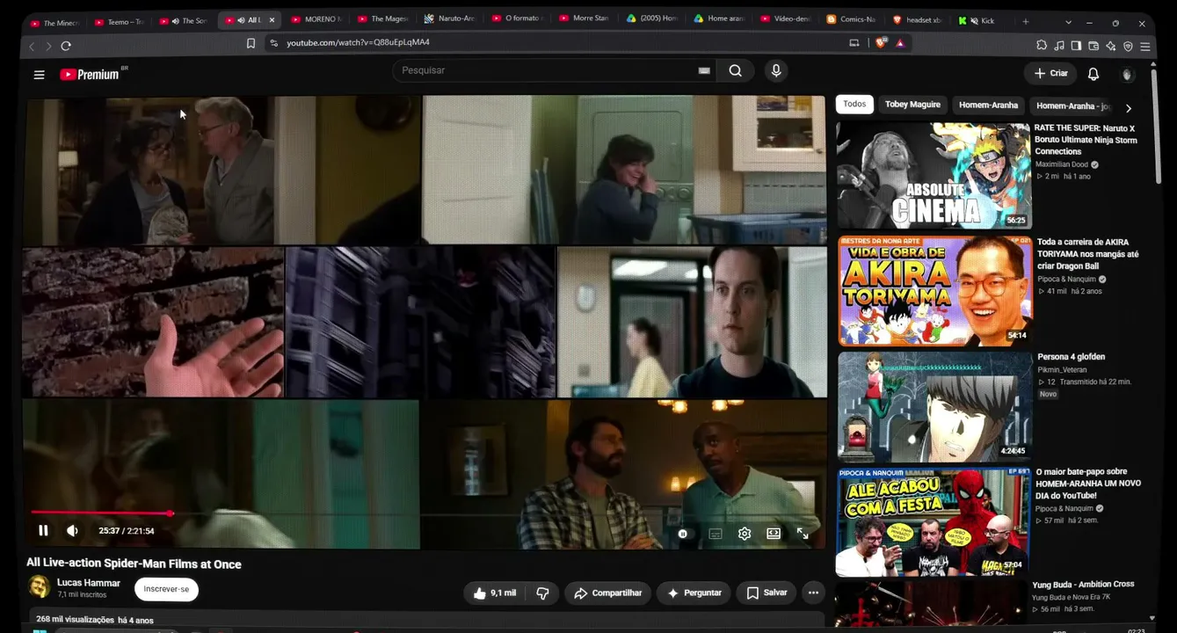Open Brave Shields lion icon
Screen dimensions: 1177x633
881,42
